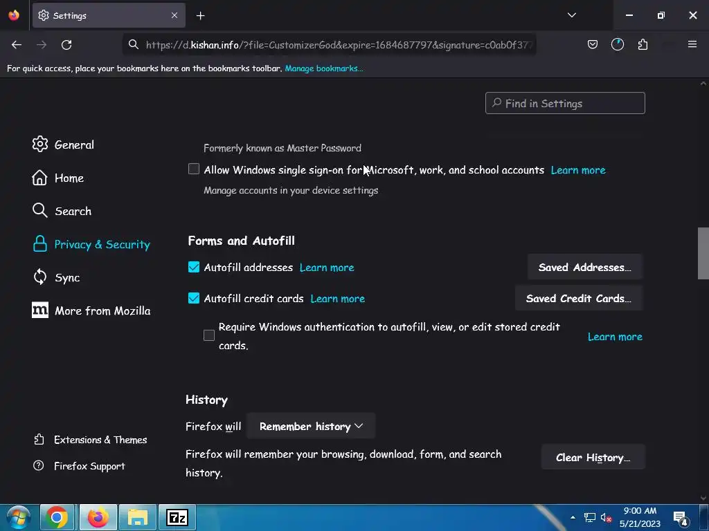Open Learn more for Autofill credit cards
The width and height of the screenshot is (709, 531).
[x=337, y=299]
